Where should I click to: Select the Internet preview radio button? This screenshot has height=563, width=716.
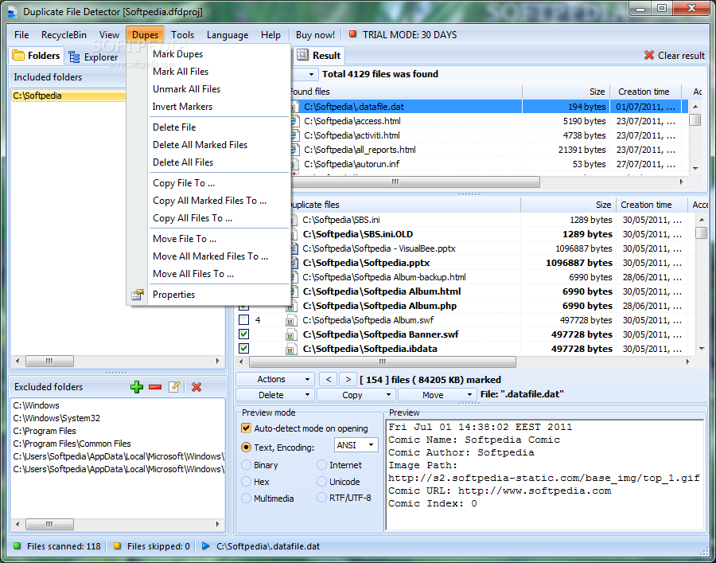point(322,465)
